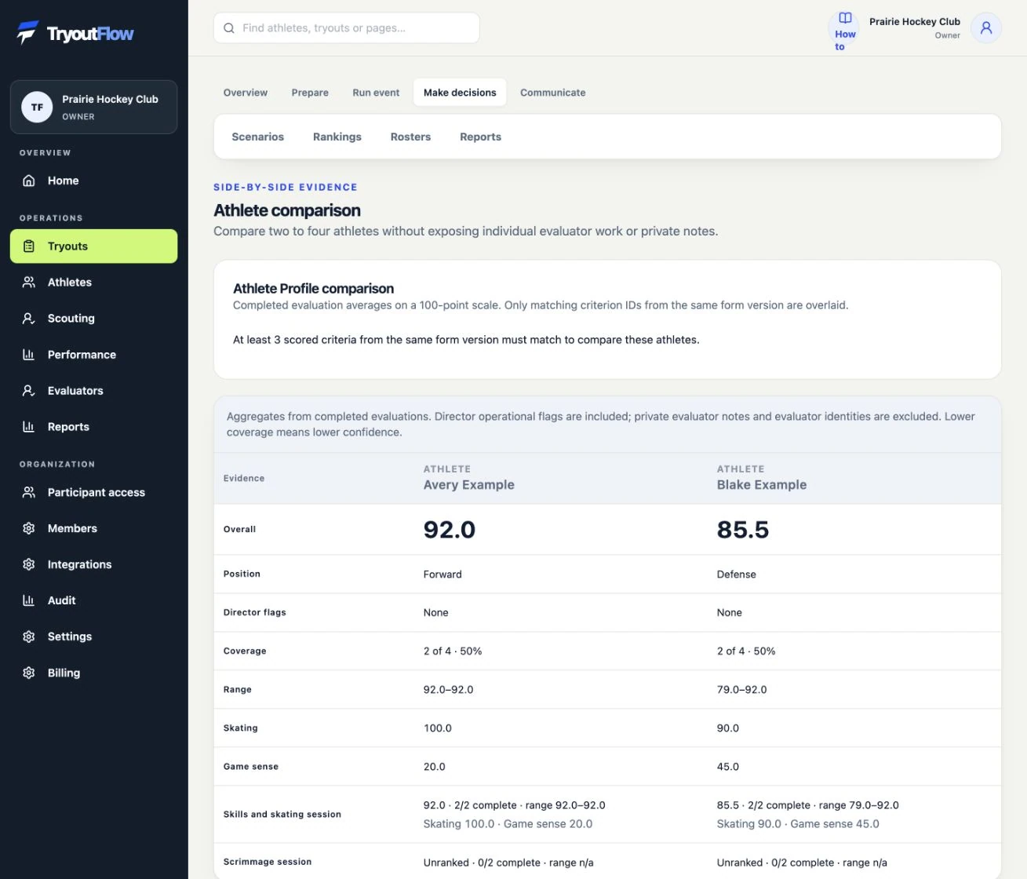Click the Settings gear icon

[29, 637]
